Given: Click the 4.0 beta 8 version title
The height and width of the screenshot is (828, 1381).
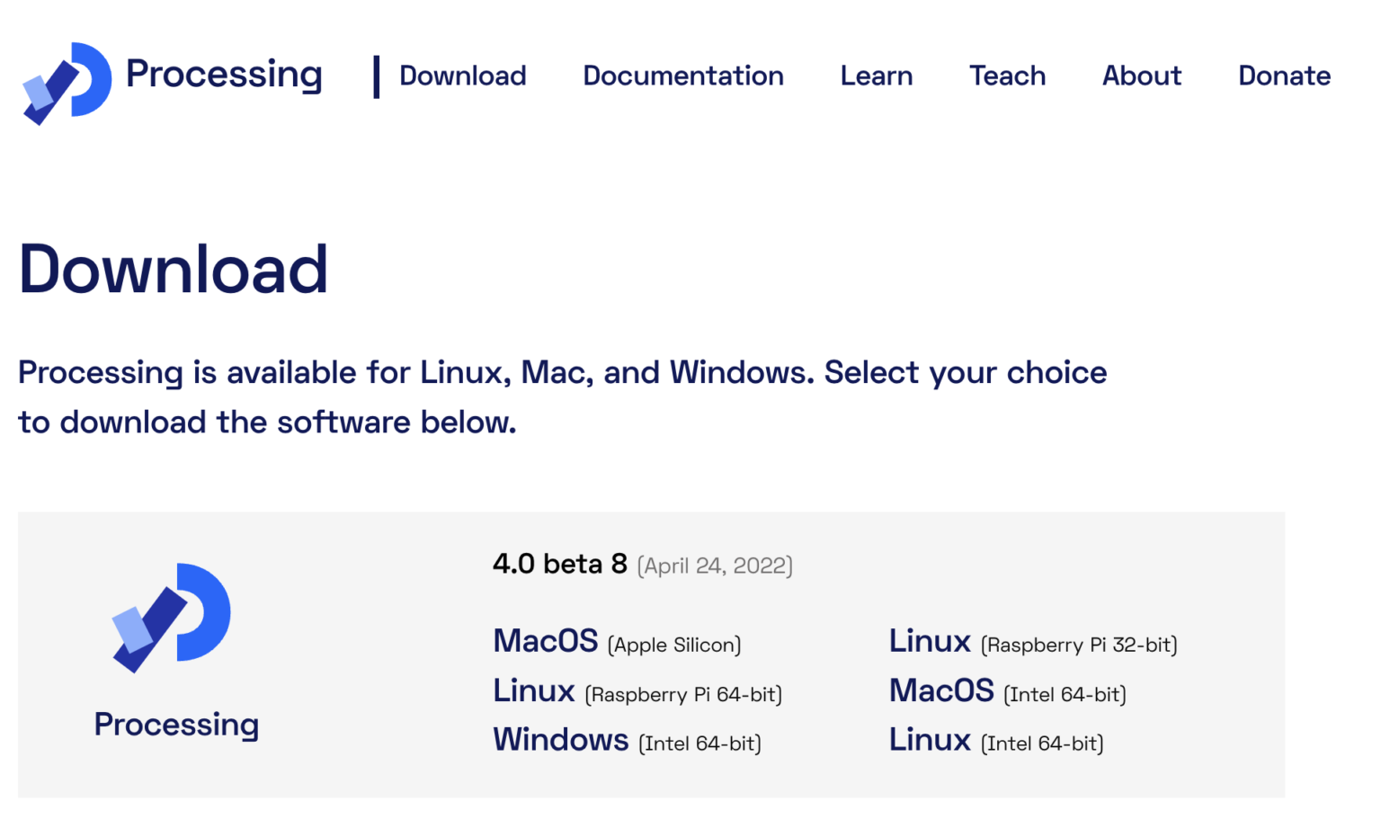Looking at the screenshot, I should pyautogui.click(x=559, y=564).
